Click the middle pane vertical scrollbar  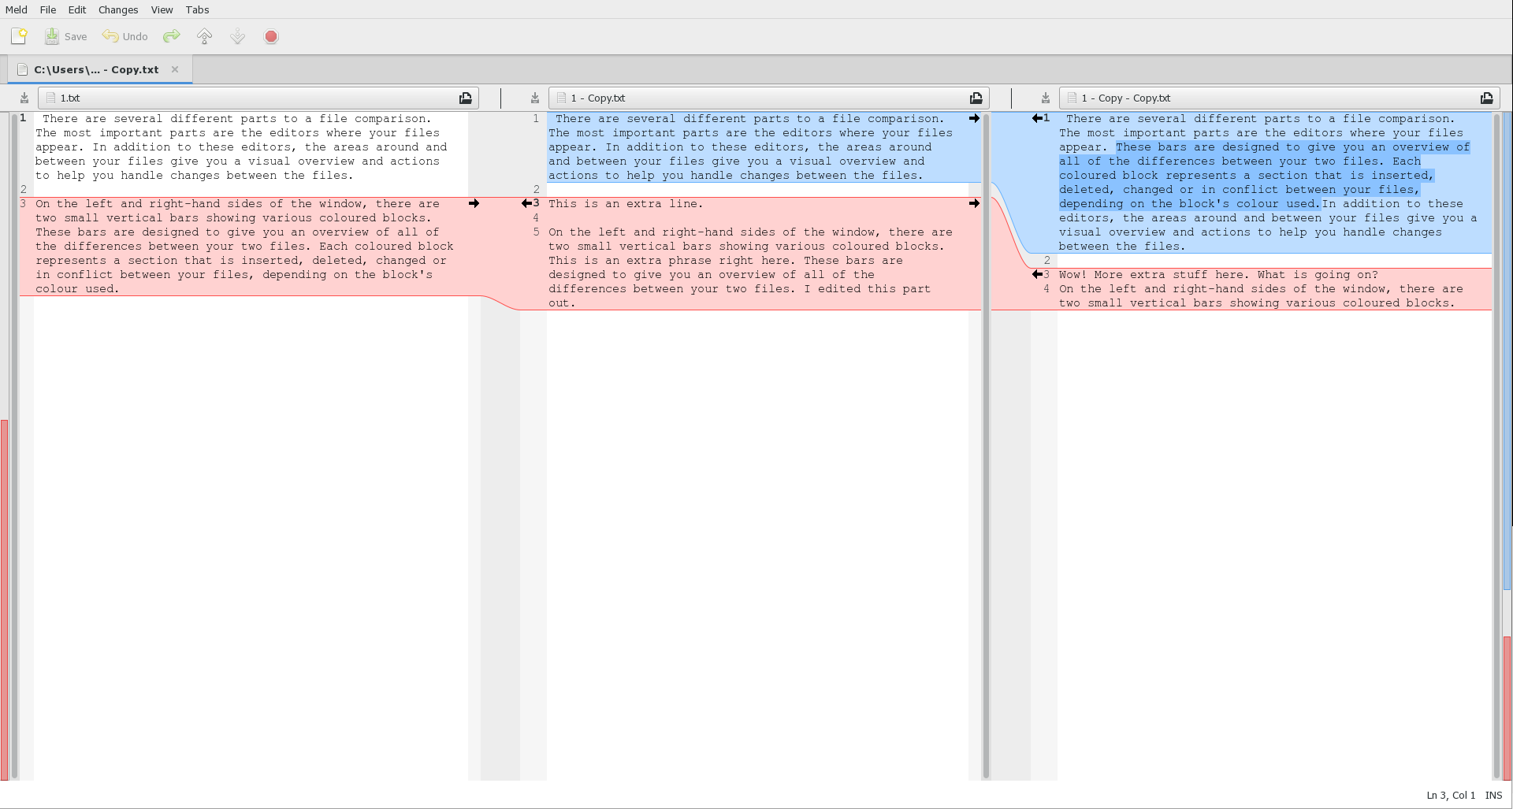coord(985,445)
